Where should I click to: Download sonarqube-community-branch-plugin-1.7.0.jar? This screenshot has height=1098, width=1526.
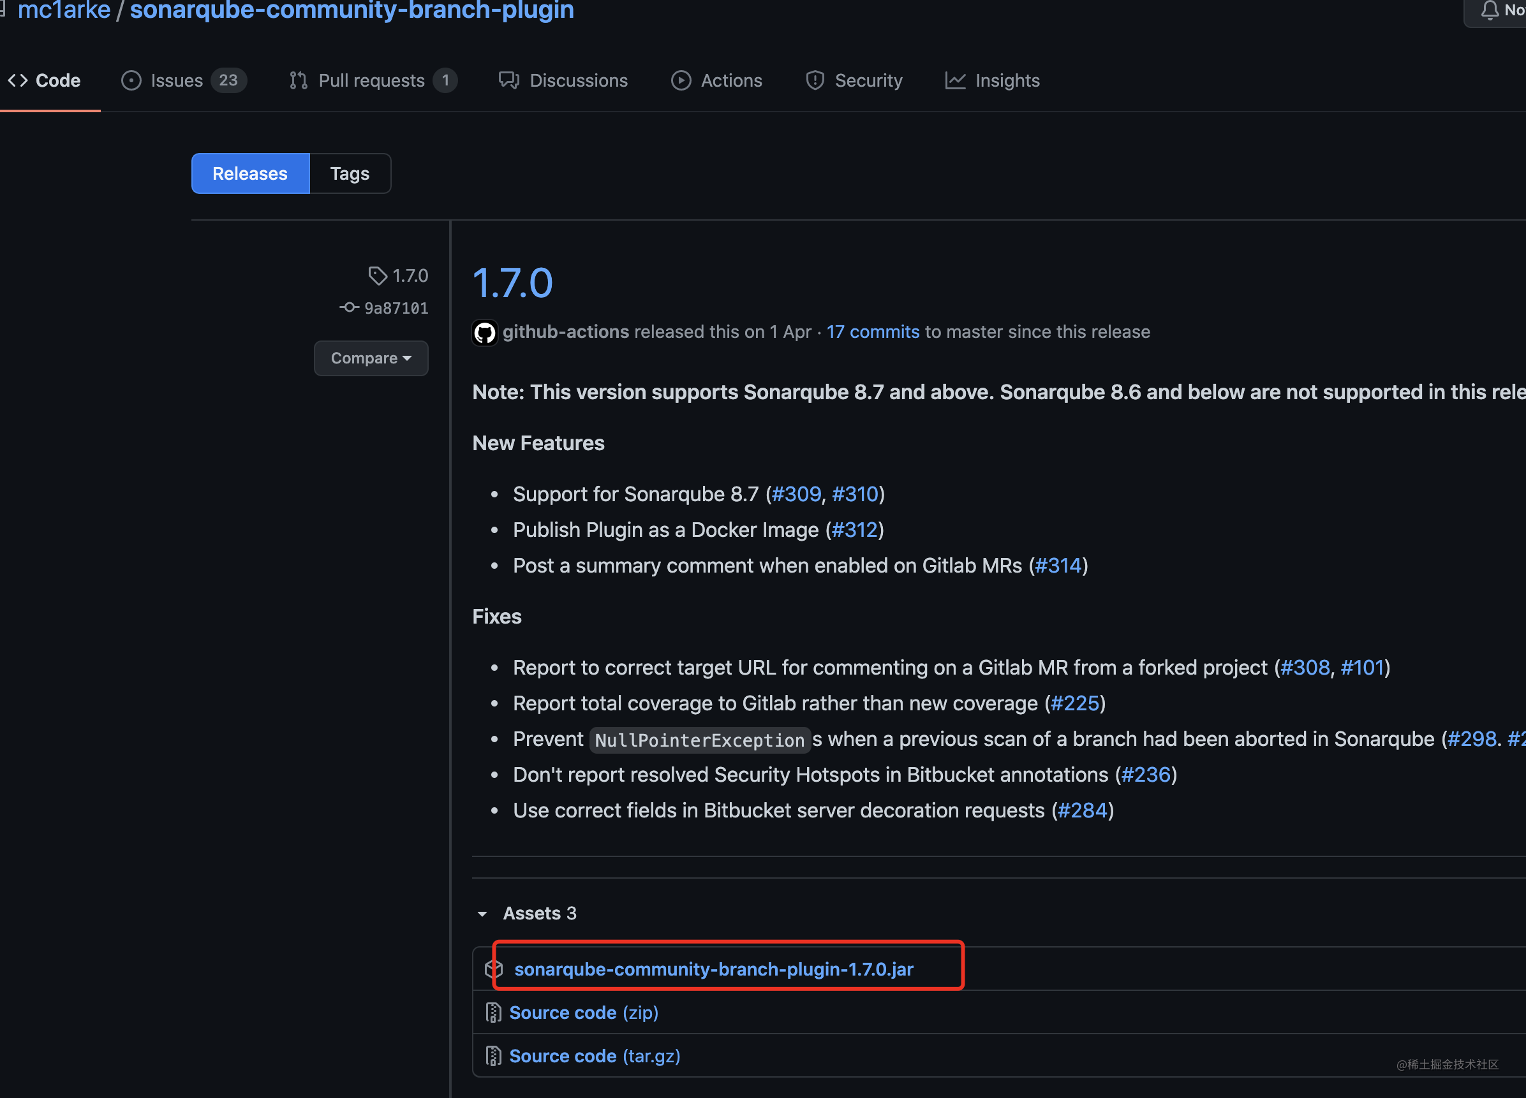pos(714,969)
